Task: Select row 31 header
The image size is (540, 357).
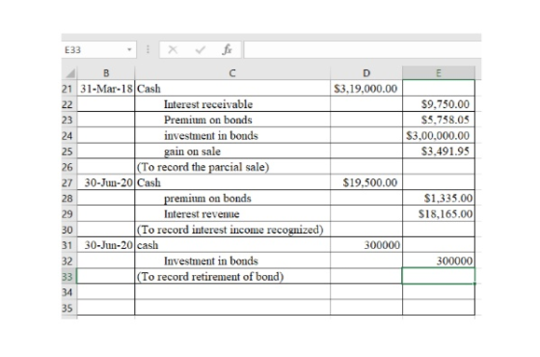Action: [68, 245]
